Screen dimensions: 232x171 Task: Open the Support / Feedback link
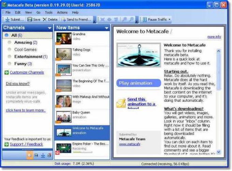(x=26, y=144)
